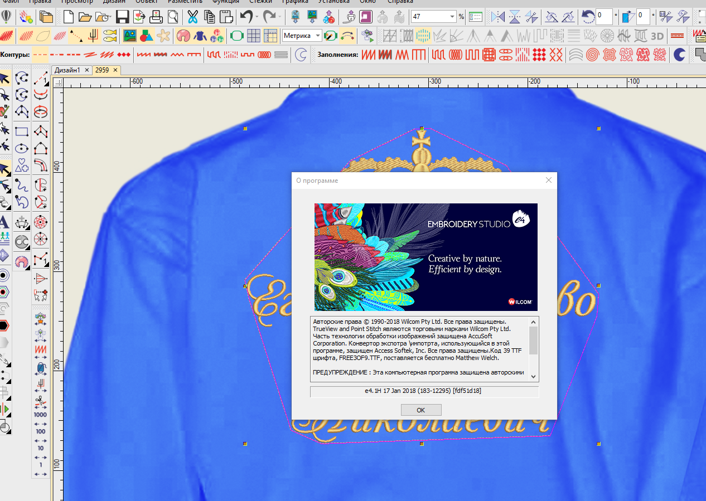Click the Embroidery Studio splash image
This screenshot has width=706, height=501.
(426, 257)
